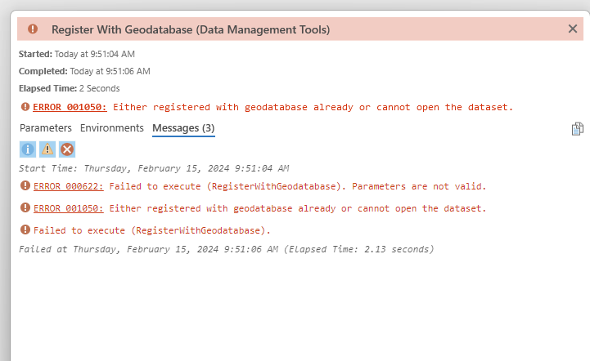Open ERROR 001050 link in header summary
Image resolution: width=590 pixels, height=361 pixels.
click(70, 107)
